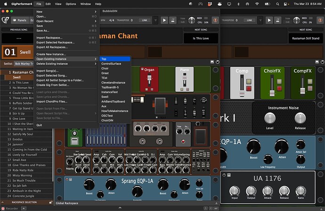
Task: Click the Play button in BubbleDIN window
Action: click(164, 20)
